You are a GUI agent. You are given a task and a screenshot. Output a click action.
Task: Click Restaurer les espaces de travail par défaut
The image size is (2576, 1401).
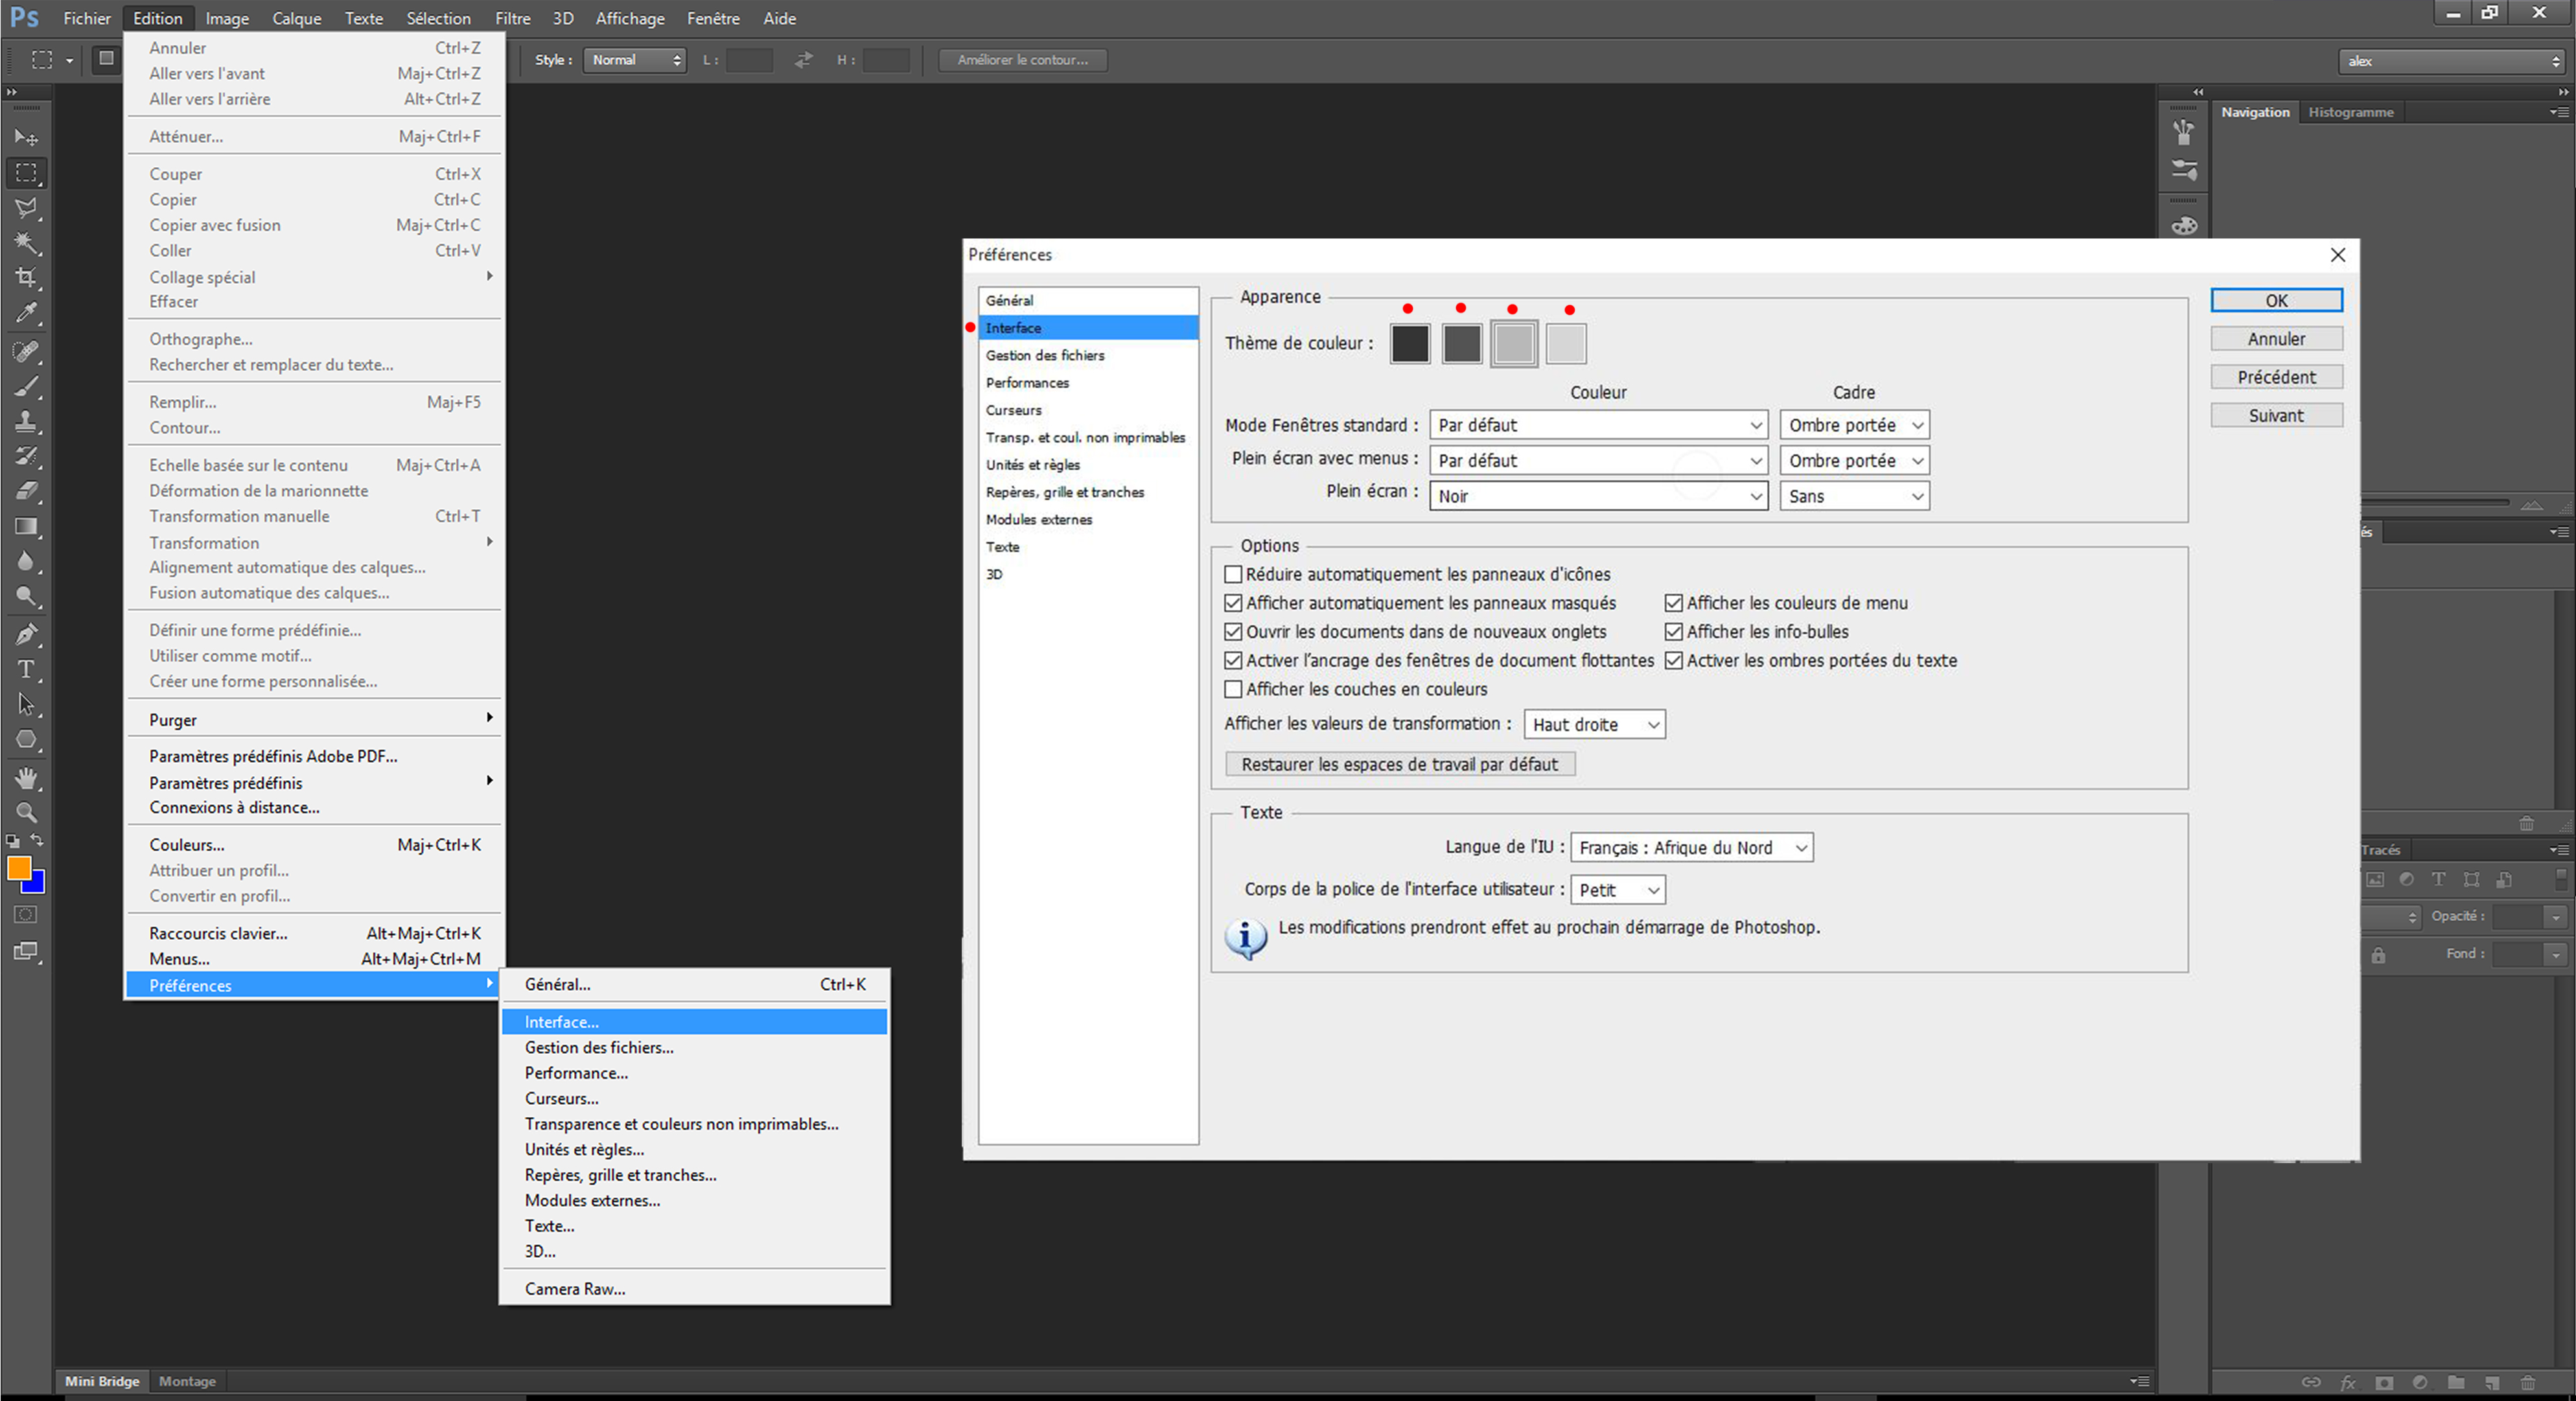click(1400, 764)
